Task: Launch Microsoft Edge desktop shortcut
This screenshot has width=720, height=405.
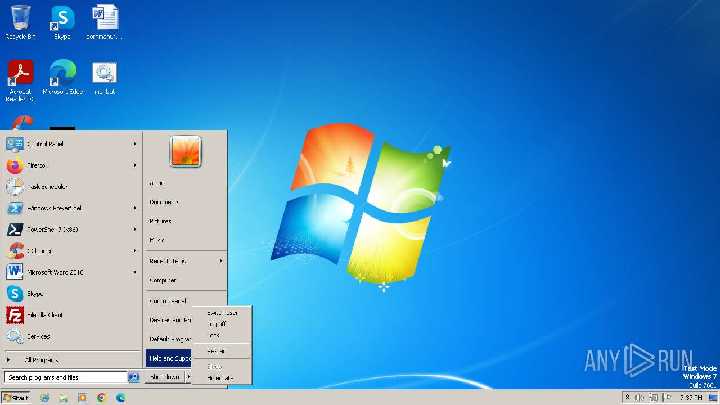Action: pyautogui.click(x=62, y=77)
